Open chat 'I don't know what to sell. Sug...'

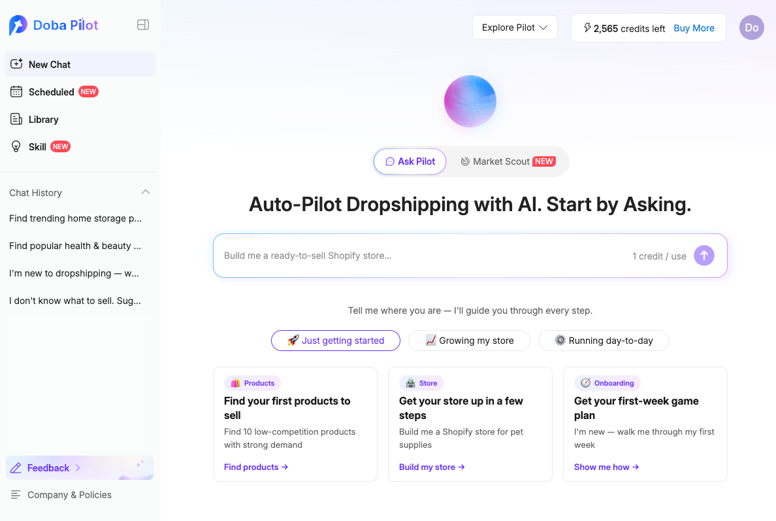[75, 301]
